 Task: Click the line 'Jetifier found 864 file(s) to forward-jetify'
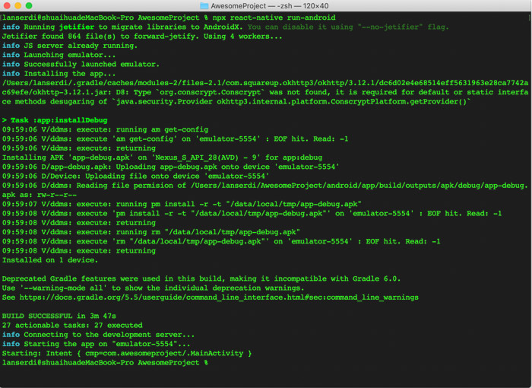[x=142, y=37]
